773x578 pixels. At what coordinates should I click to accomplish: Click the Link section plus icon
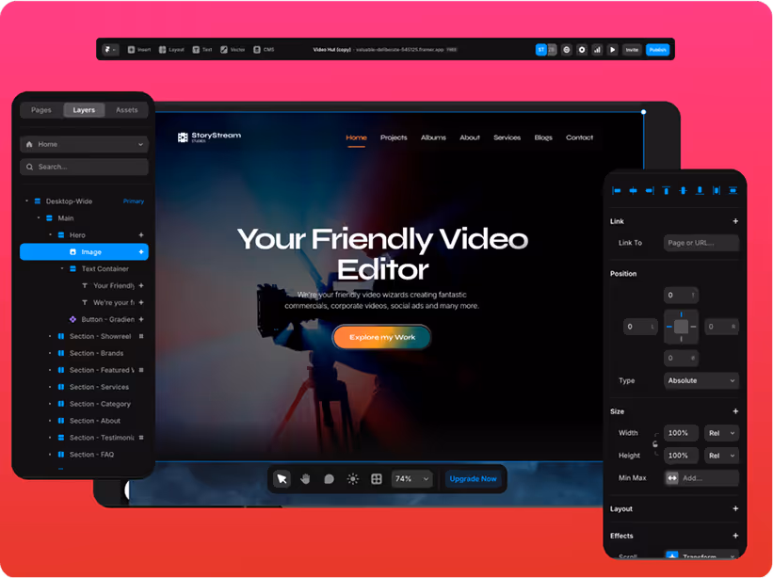[735, 221]
